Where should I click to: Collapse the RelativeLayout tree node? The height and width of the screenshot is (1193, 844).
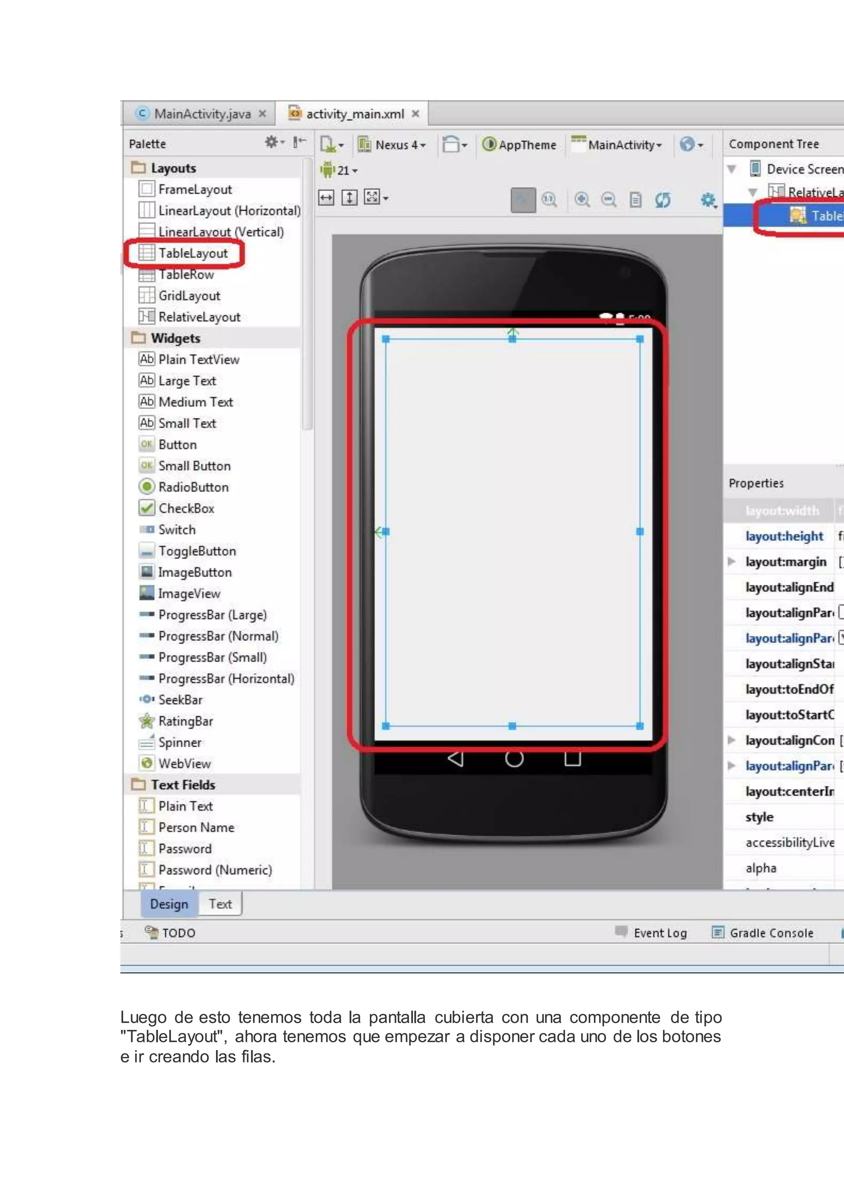(752, 192)
